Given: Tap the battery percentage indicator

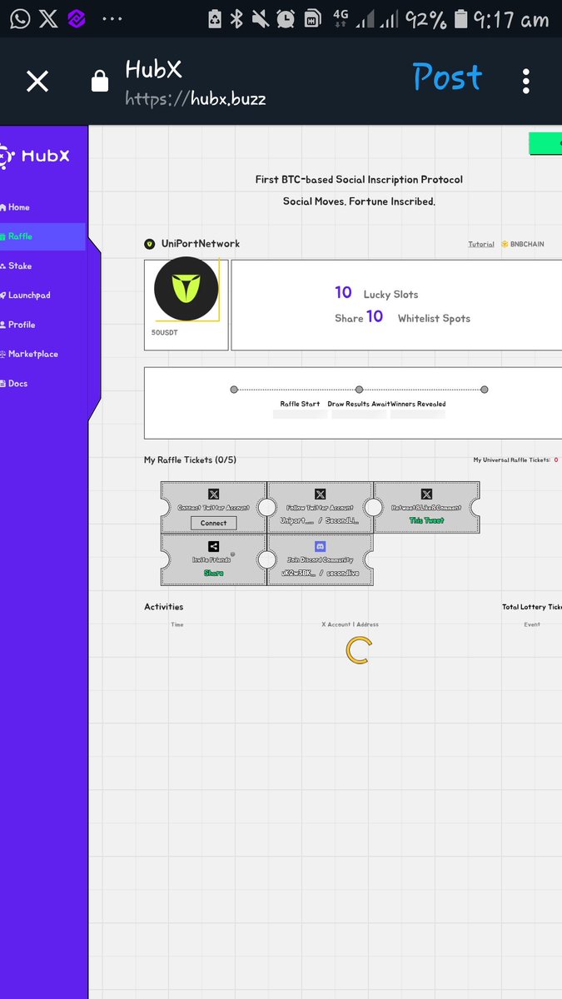Looking at the screenshot, I should pos(426,19).
